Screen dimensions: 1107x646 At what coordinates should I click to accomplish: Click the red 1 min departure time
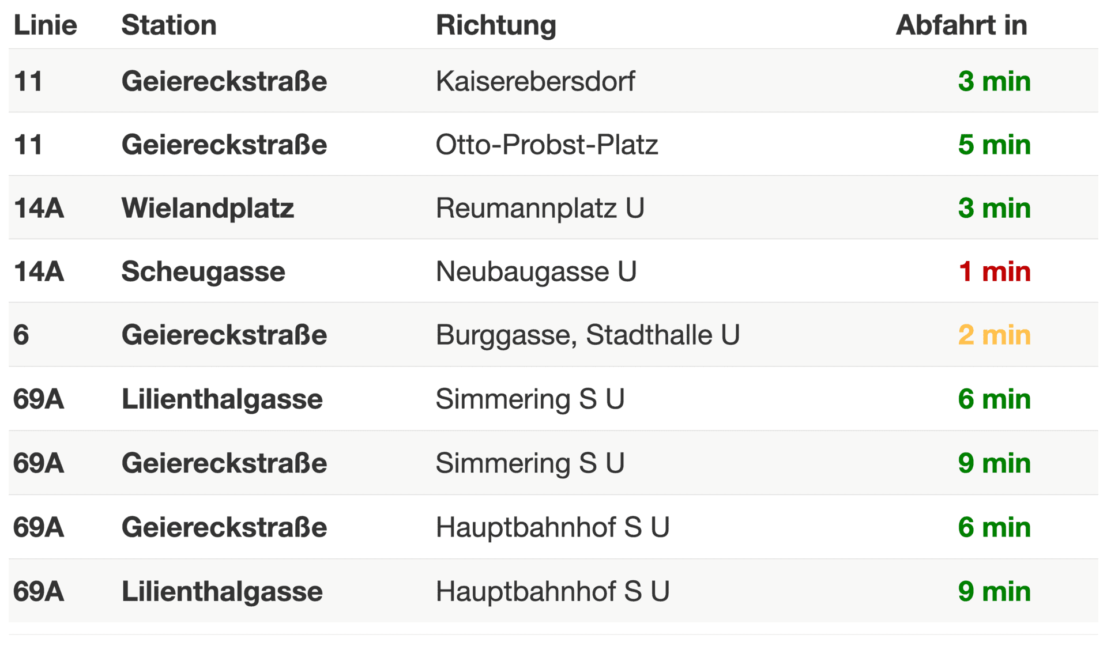click(x=994, y=271)
